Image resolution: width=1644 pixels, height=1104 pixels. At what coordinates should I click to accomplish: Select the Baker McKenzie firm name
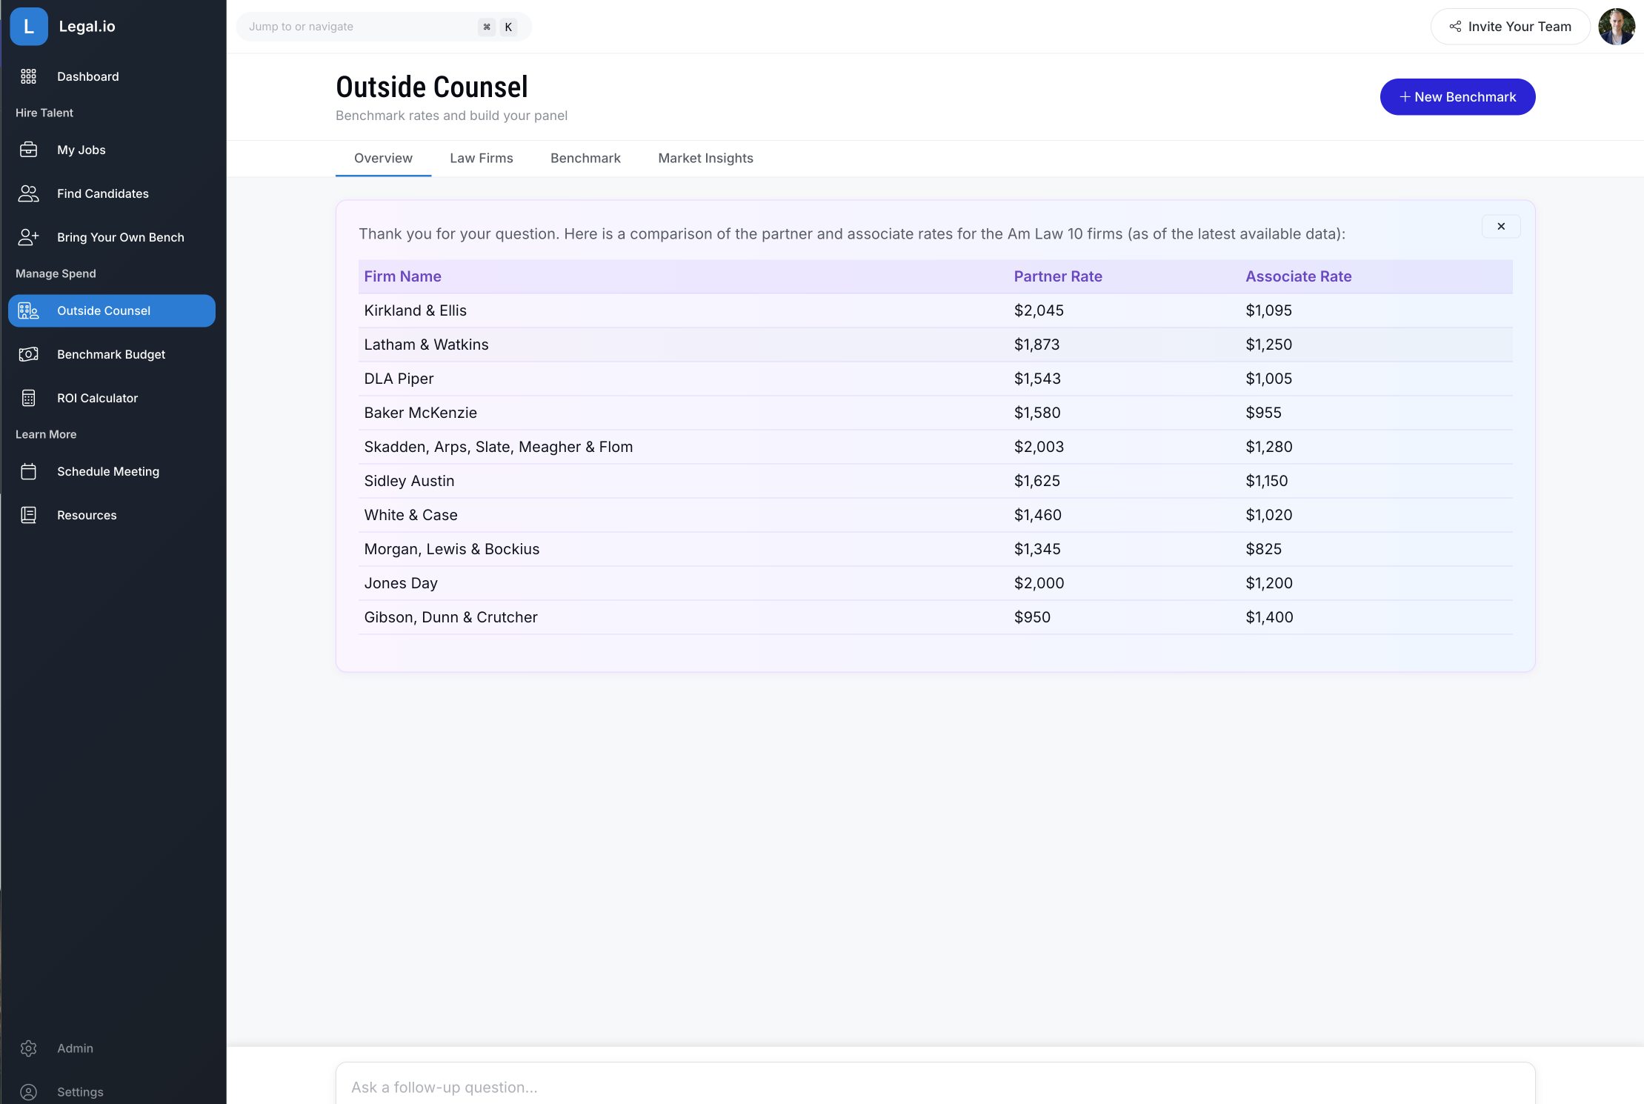click(420, 413)
